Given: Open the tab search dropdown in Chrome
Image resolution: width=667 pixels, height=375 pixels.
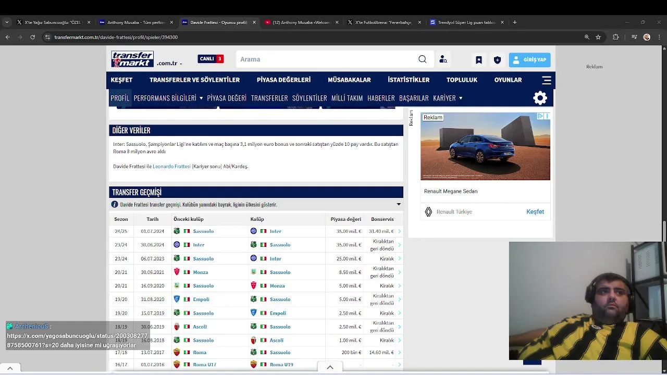Looking at the screenshot, I should pyautogui.click(x=7, y=22).
